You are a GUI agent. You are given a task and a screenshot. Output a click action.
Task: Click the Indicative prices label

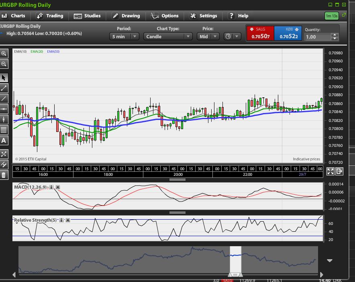coord(306,159)
